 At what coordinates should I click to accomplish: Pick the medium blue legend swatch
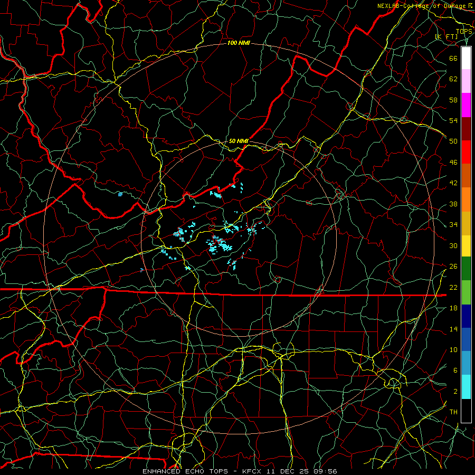coord(466,339)
